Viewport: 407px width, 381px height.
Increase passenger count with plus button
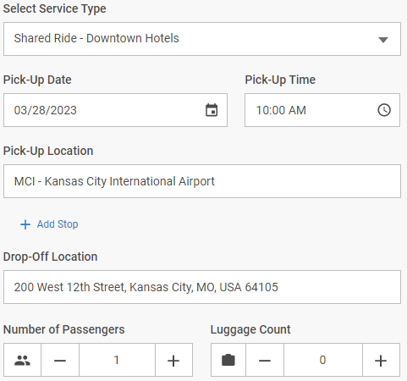(173, 360)
